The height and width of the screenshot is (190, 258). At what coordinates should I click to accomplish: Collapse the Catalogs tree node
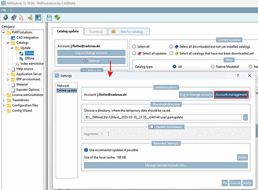(x=8, y=43)
